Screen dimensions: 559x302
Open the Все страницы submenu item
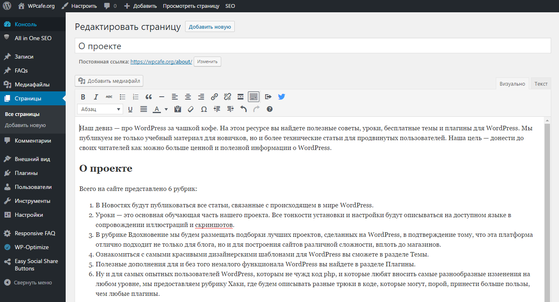[x=22, y=114]
